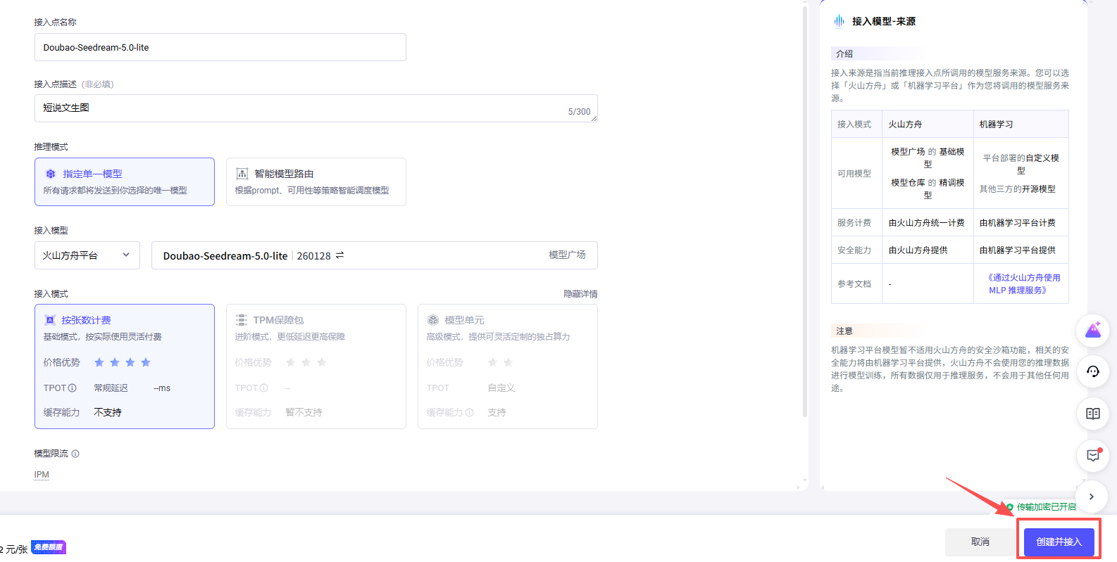Select 智能模型路由 inference mode
The height and width of the screenshot is (562, 1117).
tap(316, 181)
